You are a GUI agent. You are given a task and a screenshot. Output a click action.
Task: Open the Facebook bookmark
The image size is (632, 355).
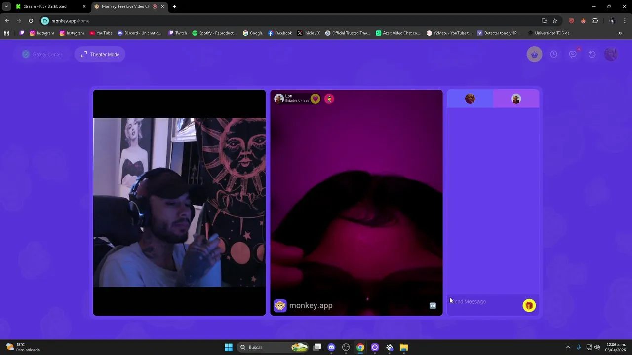click(x=280, y=33)
